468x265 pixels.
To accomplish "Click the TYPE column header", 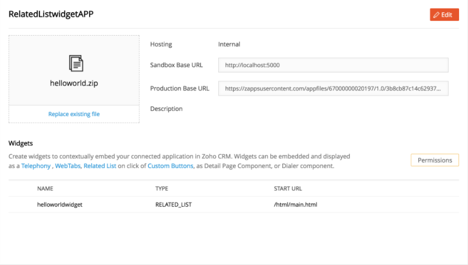I will coord(162,188).
